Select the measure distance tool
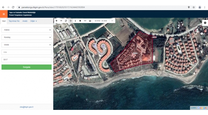The height and width of the screenshot is (115, 208). click(x=85, y=21)
